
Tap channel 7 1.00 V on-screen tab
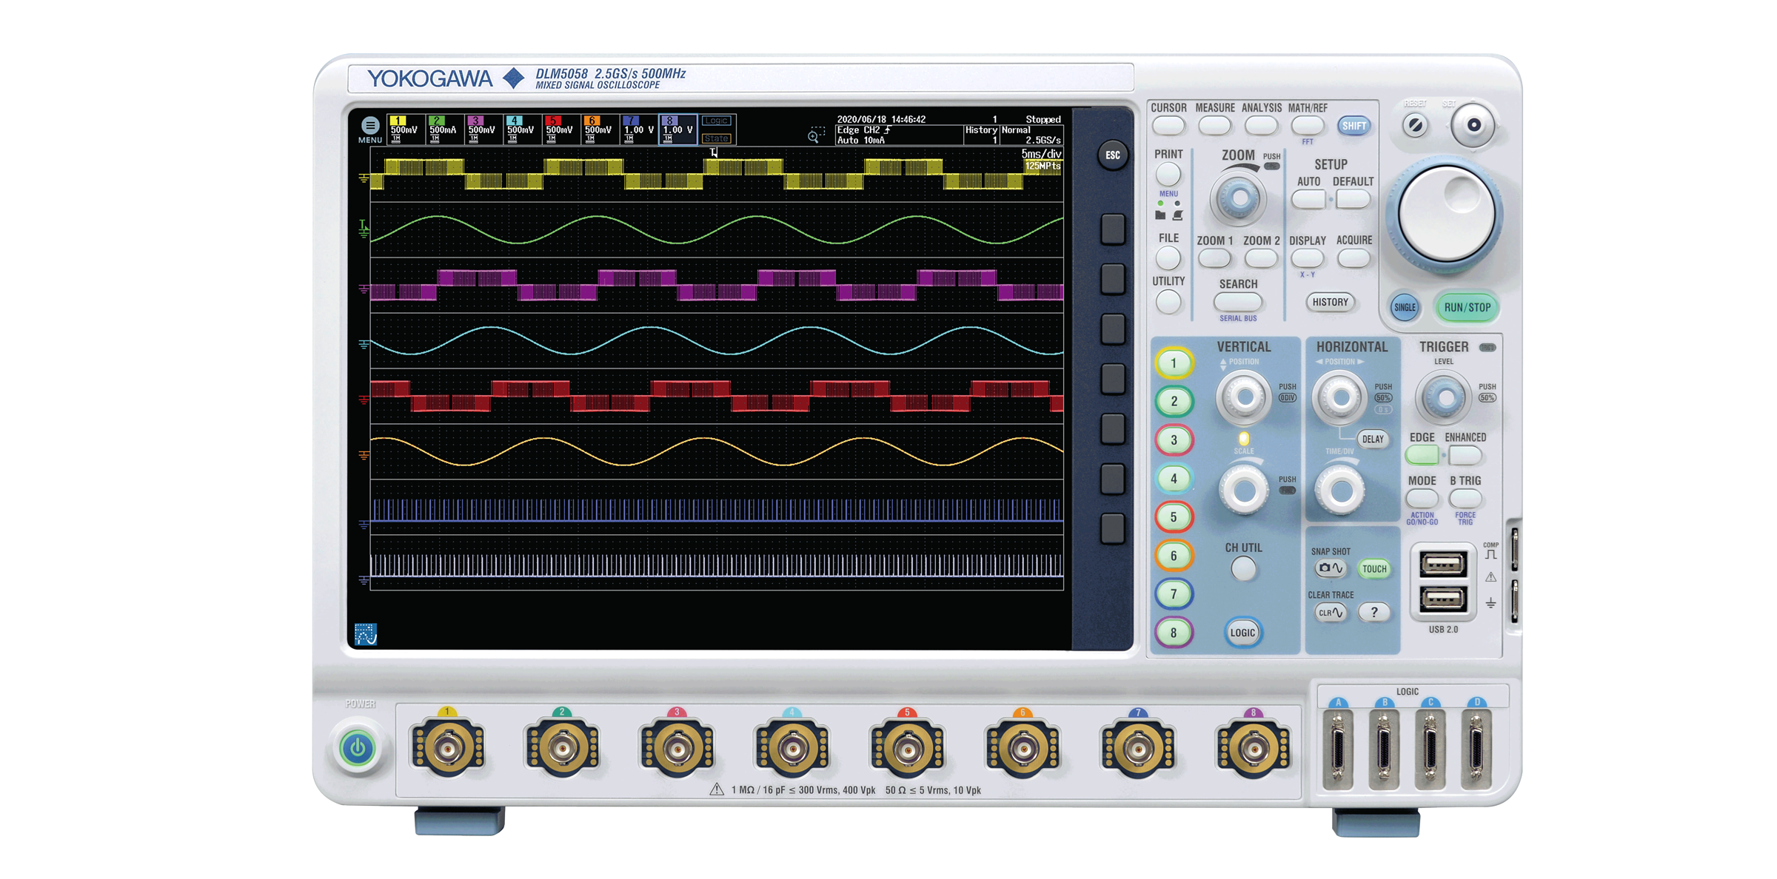[x=638, y=129]
